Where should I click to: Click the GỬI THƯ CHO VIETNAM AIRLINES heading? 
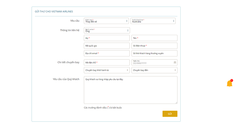click(54, 11)
